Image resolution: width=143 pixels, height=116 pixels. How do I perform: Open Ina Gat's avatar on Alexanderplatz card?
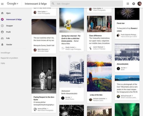118,68
